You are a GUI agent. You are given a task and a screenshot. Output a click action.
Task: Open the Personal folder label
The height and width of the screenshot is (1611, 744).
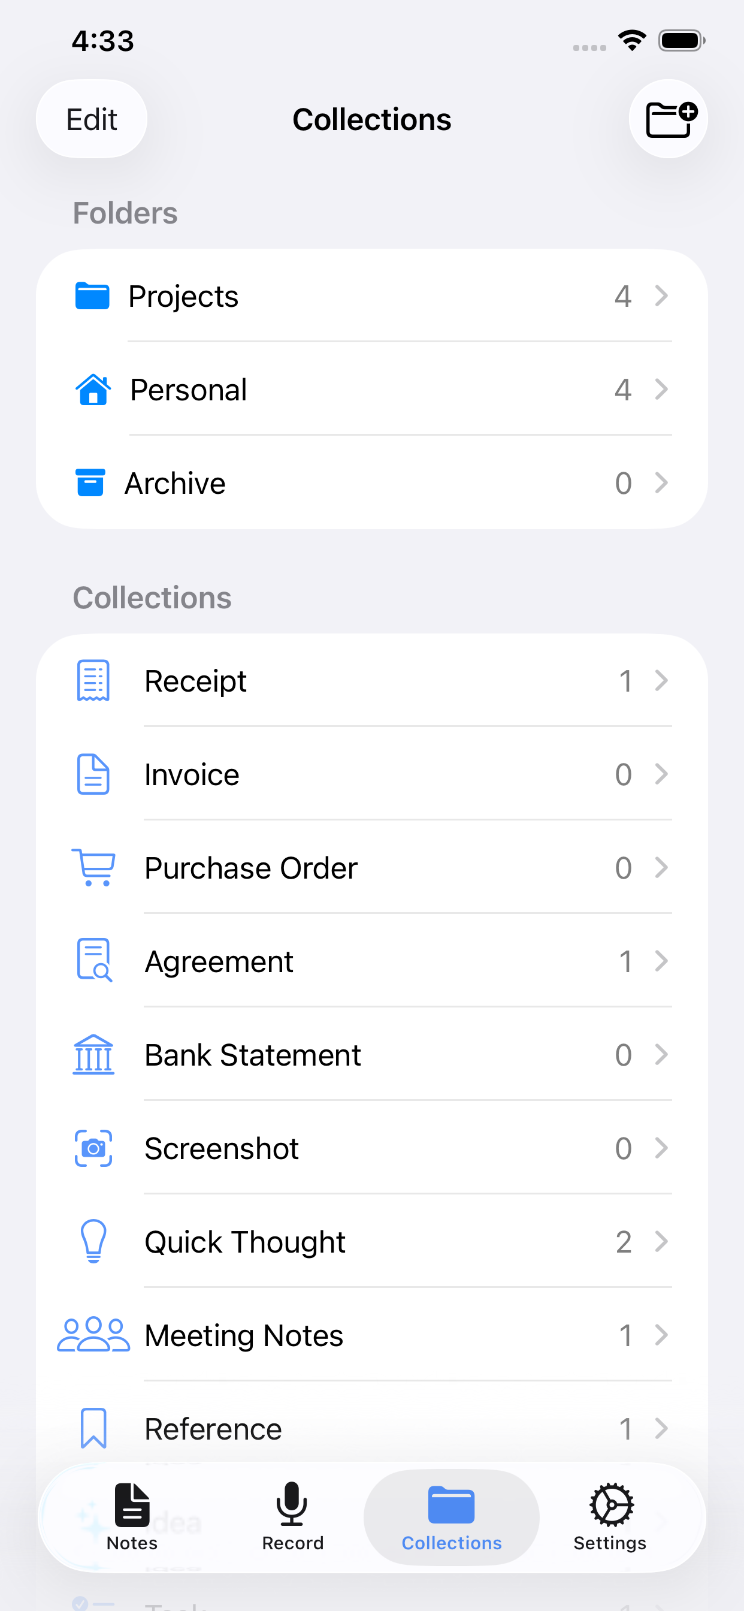(x=188, y=390)
